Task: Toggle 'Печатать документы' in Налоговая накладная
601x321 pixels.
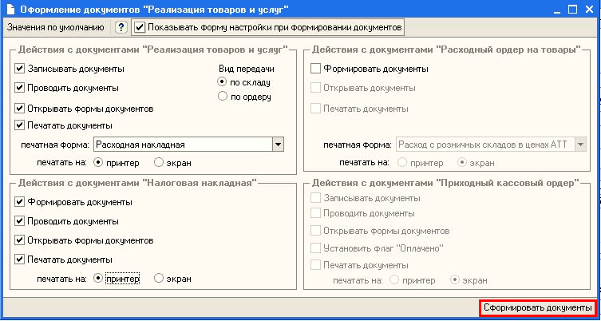Action: [x=20, y=260]
